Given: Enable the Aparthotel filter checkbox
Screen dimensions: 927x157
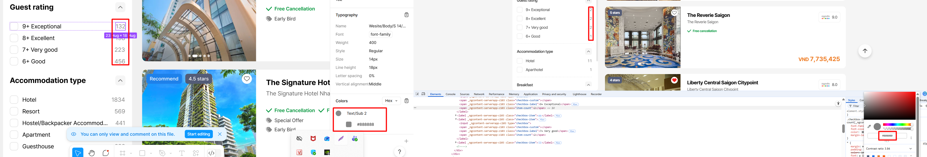Looking at the screenshot, I should point(519,70).
